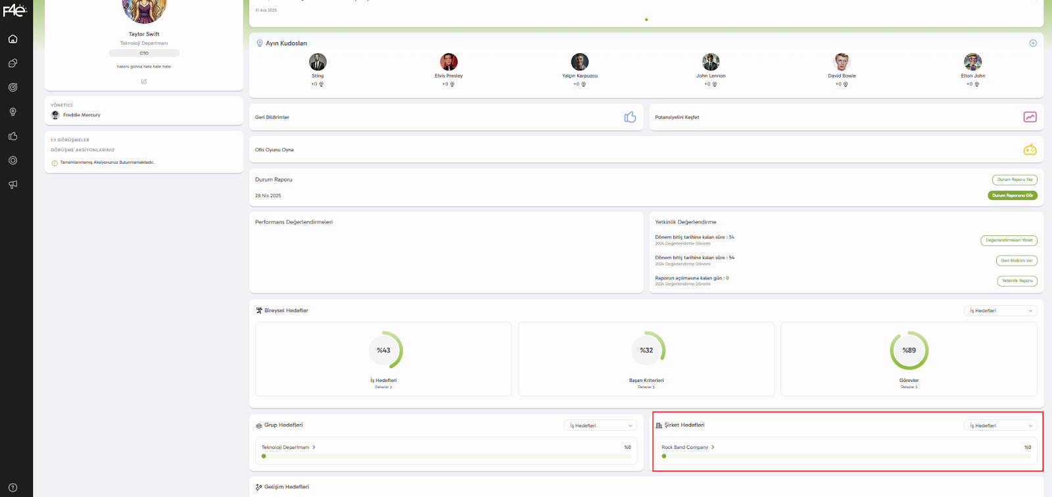Image resolution: width=1052 pixels, height=497 pixels.
Task: Click the chart icon in Potansiyelini Keşfet
Action: point(1030,117)
